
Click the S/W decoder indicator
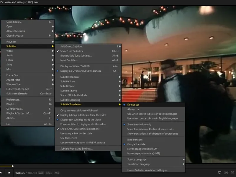pos(41,173)
